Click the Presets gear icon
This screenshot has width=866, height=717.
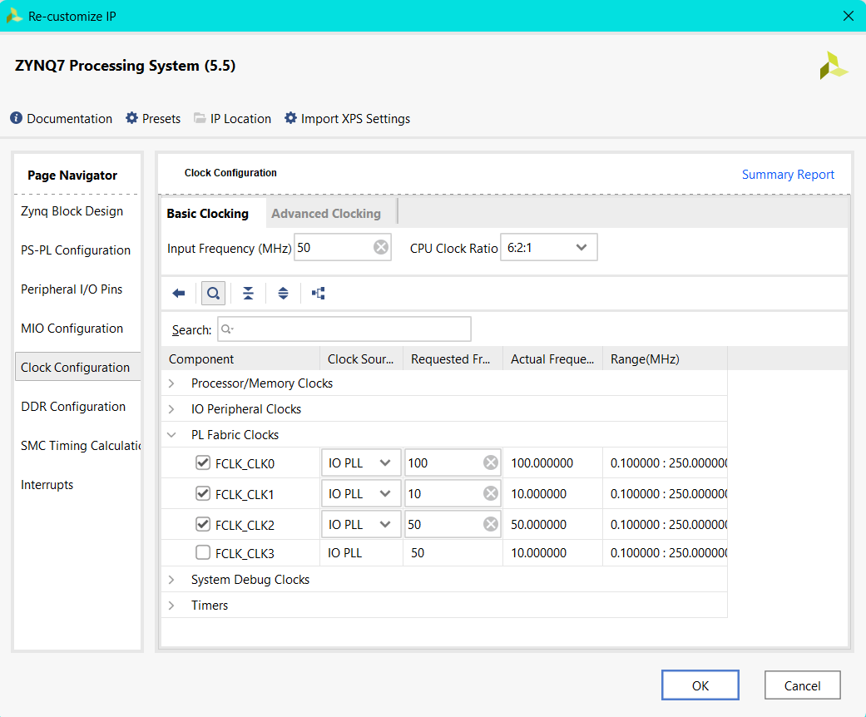(131, 118)
